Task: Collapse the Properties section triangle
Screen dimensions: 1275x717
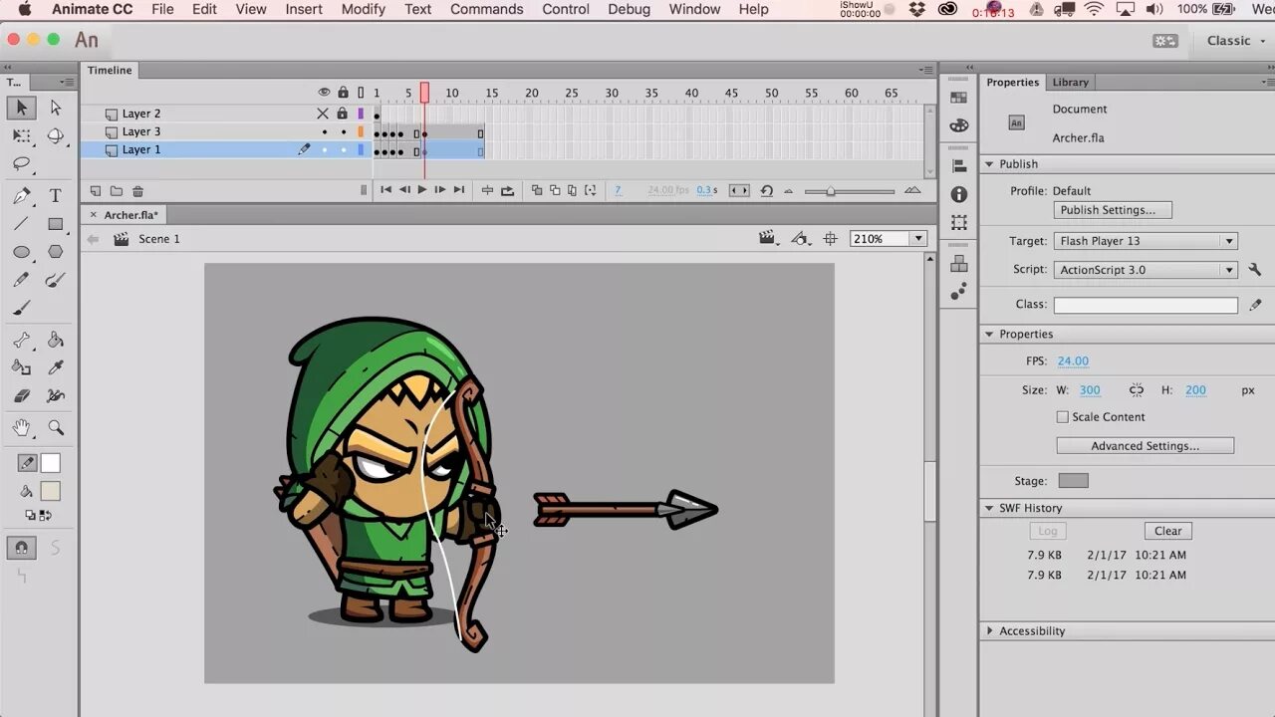Action: click(x=989, y=335)
